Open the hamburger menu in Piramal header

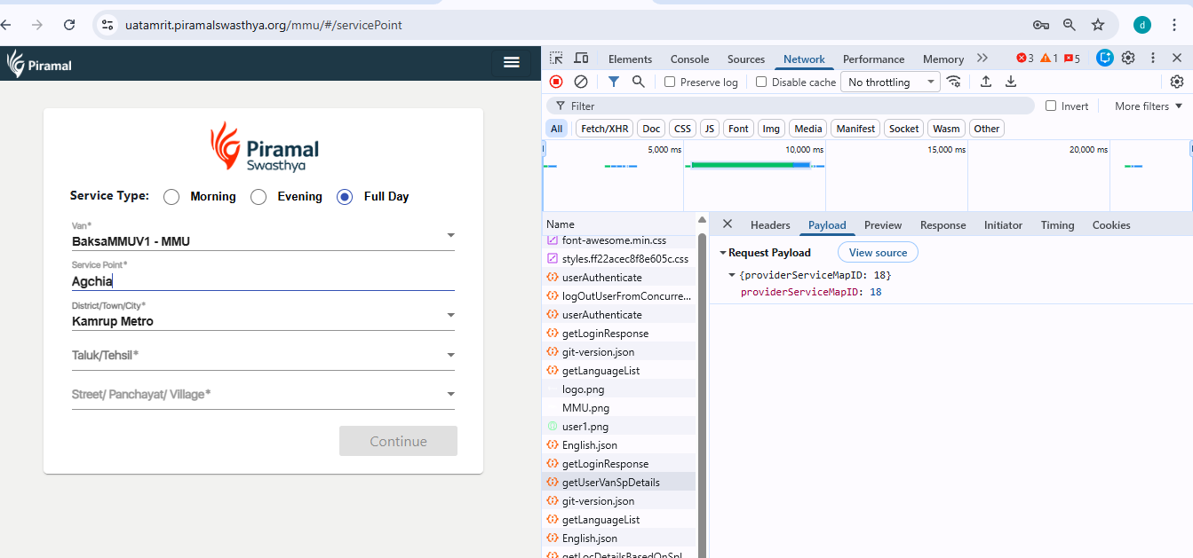click(x=511, y=61)
